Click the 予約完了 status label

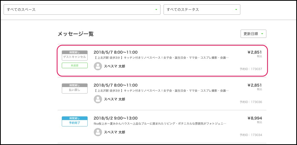click(75, 123)
